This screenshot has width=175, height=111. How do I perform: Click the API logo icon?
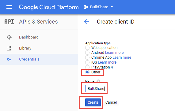pos(9,22)
